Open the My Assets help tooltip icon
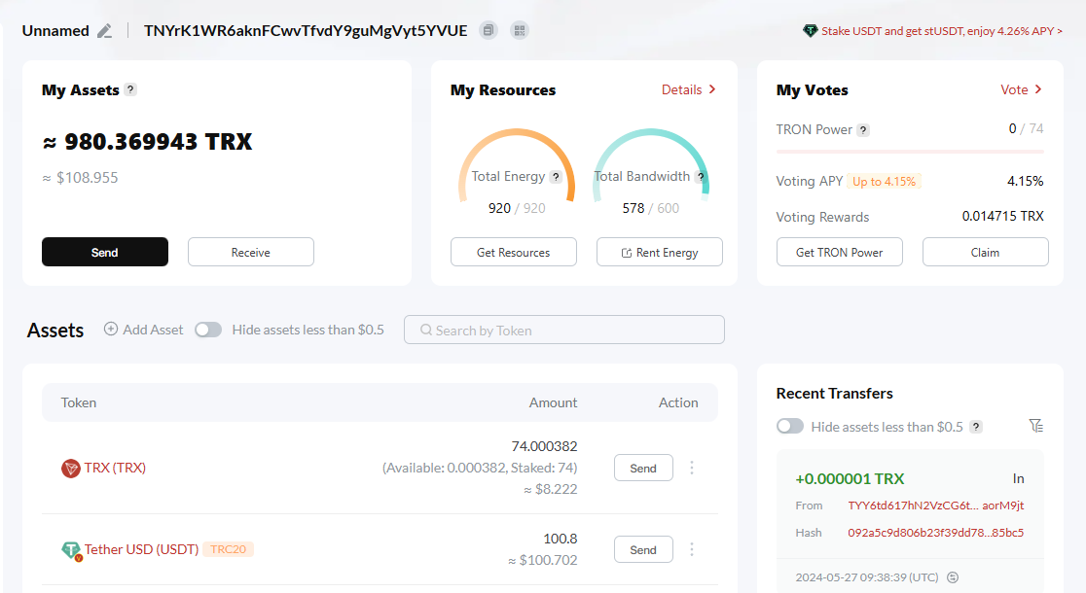1086x593 pixels. click(130, 89)
